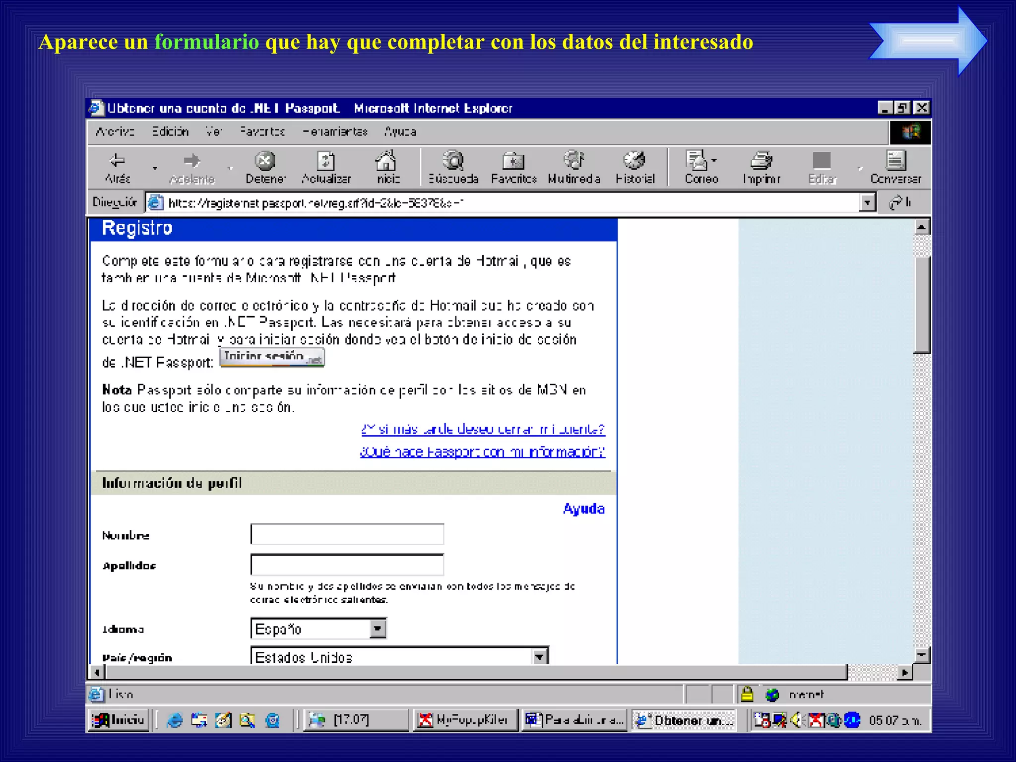Open the Herramientas menu
The image size is (1016, 762).
tap(335, 131)
